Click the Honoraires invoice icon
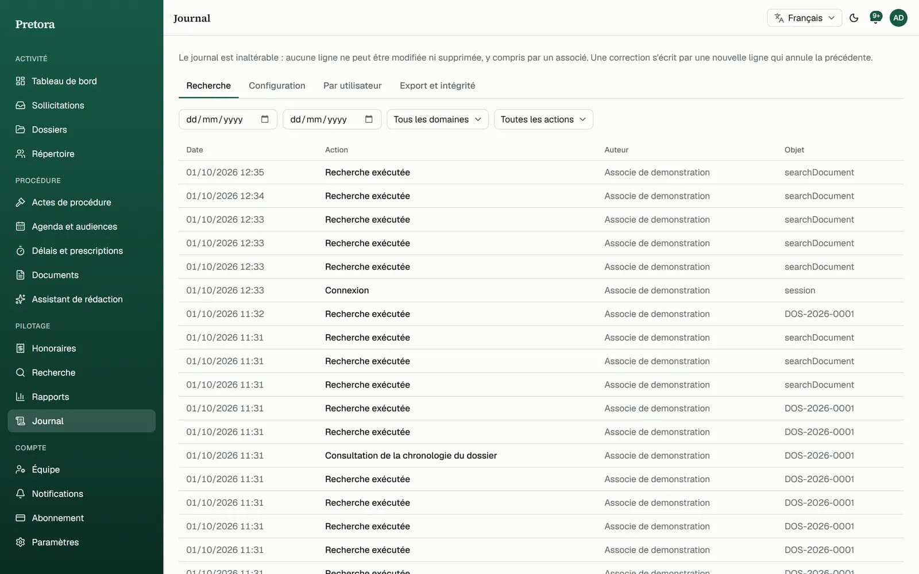This screenshot has width=919, height=574. (x=21, y=348)
